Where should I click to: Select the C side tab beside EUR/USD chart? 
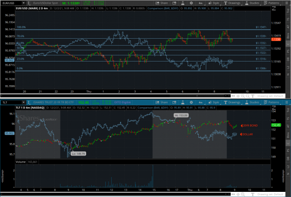click(288, 44)
